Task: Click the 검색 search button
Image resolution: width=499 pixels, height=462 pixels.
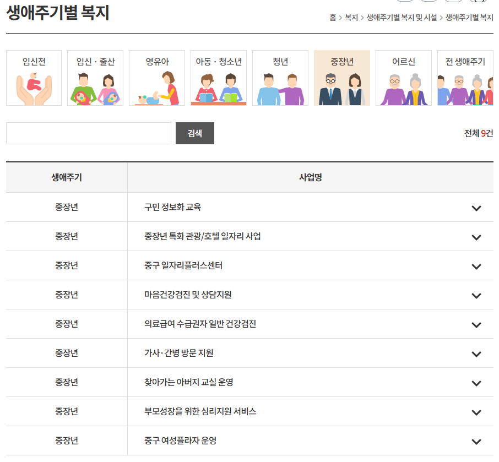Action: click(194, 133)
